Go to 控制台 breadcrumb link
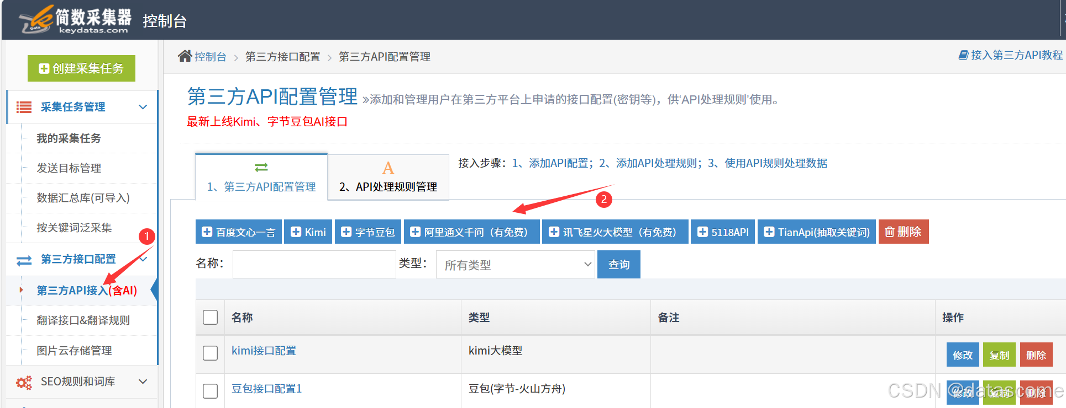1066x408 pixels. tap(211, 57)
